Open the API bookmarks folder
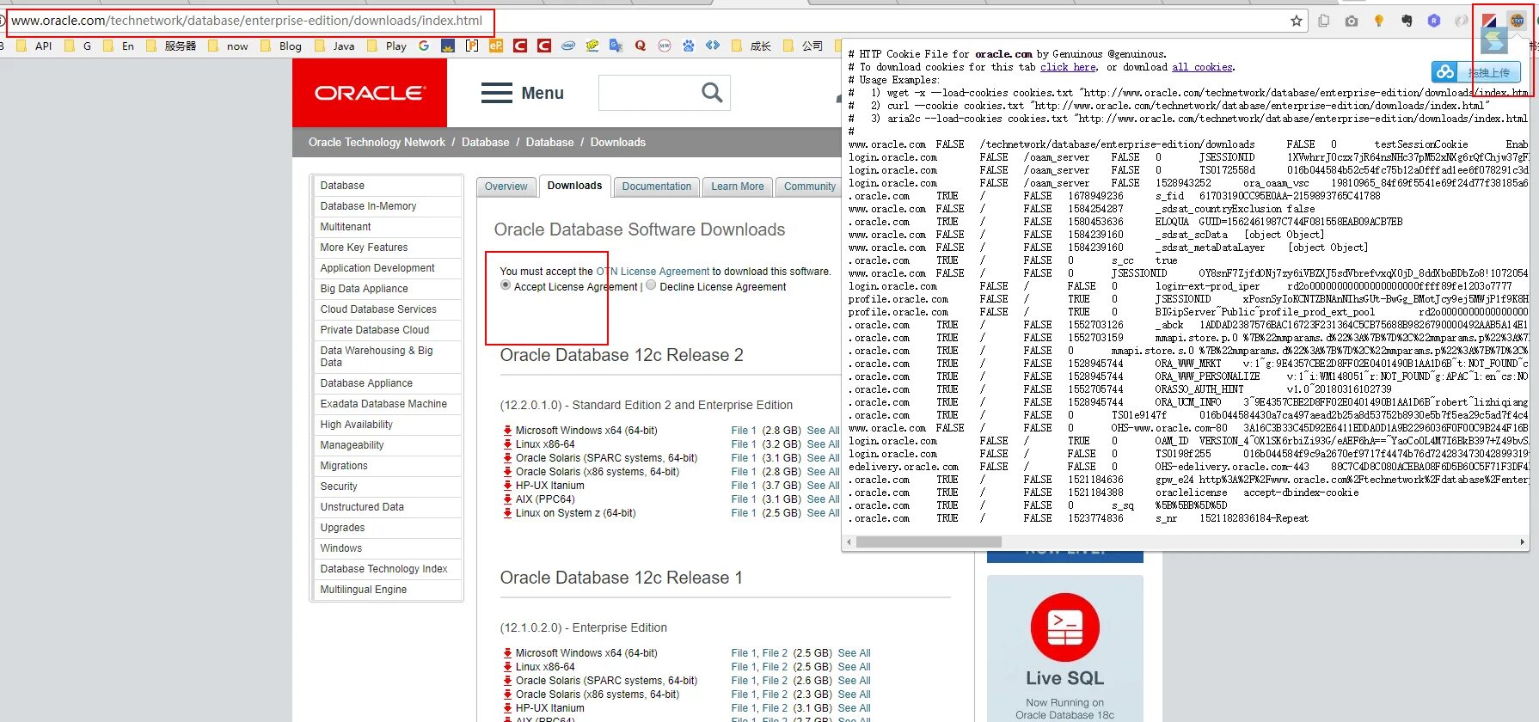1539x722 pixels. click(x=34, y=46)
